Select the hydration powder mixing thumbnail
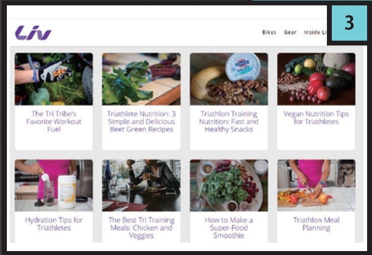The height and width of the screenshot is (255, 372). click(54, 185)
